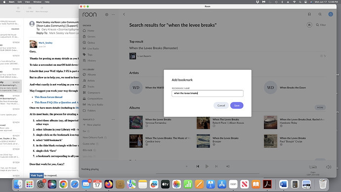Open the Help menu in menu bar
The height and width of the screenshot is (192, 341).
pyautogui.click(x=47, y=2)
